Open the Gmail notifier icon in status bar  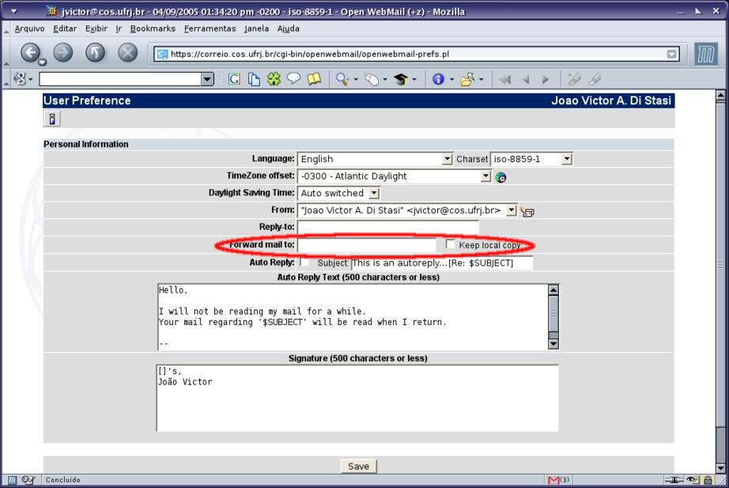pyautogui.click(x=558, y=480)
